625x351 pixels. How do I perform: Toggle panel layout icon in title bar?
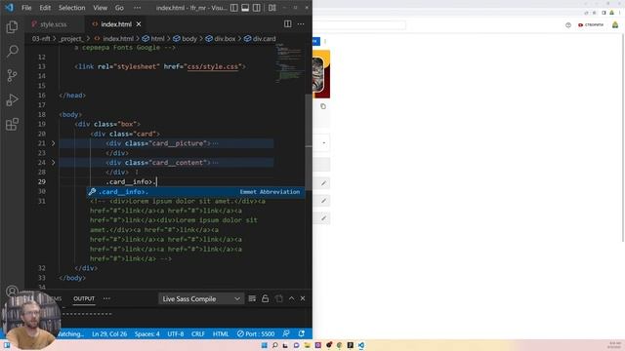click(245, 8)
